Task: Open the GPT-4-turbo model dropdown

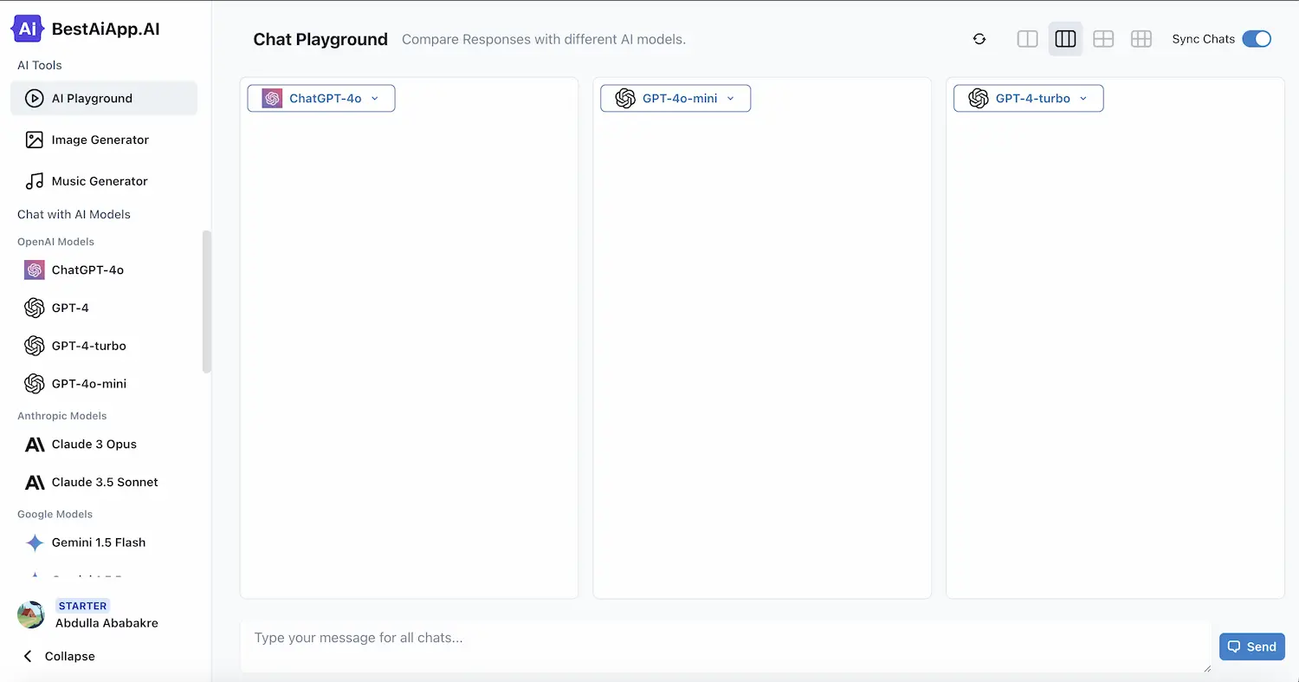Action: [x=1029, y=99]
